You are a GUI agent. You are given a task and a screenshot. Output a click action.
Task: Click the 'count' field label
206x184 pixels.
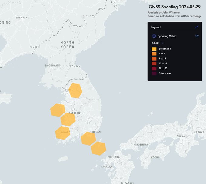pos(155,43)
